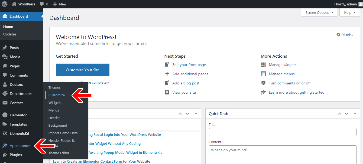Move the left news panel up

point(180,114)
